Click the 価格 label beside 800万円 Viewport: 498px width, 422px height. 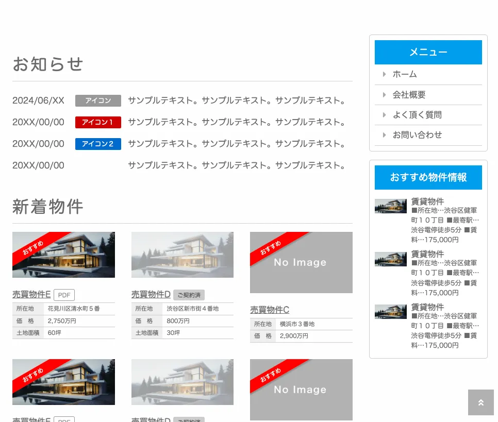(144, 321)
